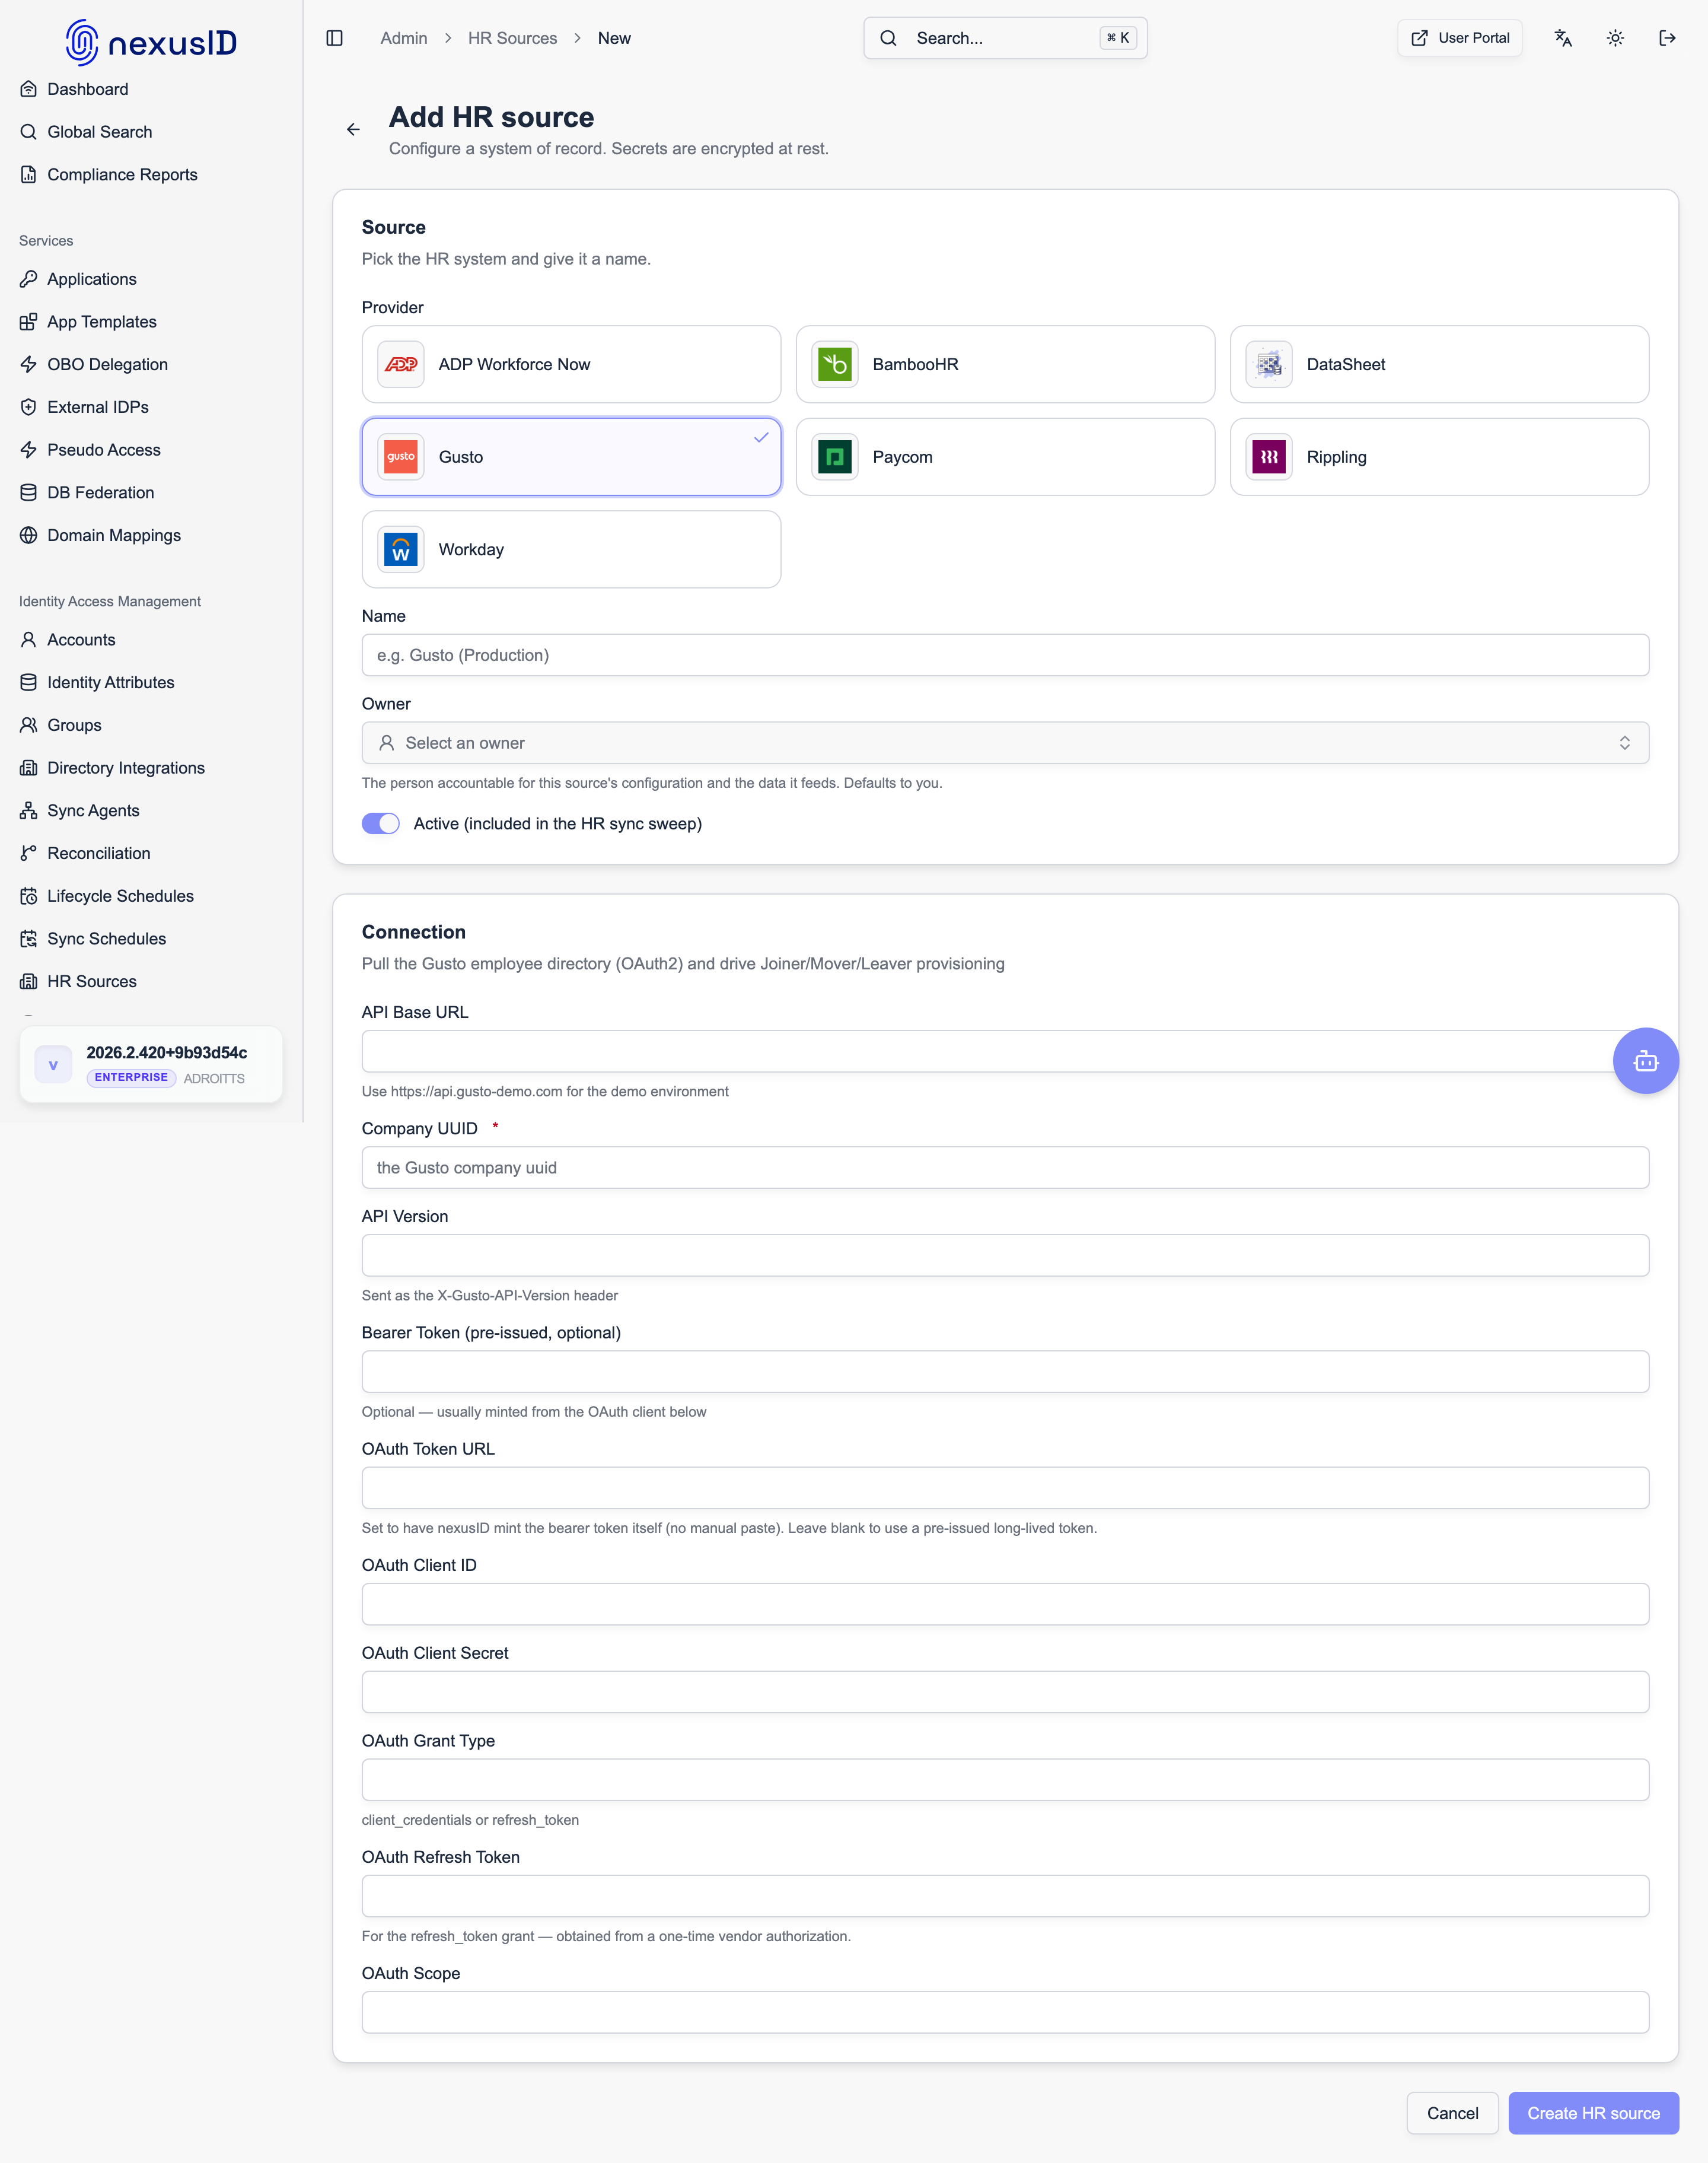Screen dimensions: 1708x2163
Task: Click the logout icon in header
Action: [1667, 38]
